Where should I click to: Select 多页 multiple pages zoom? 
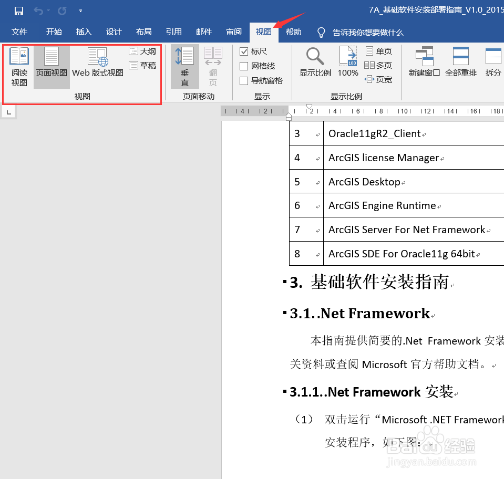[x=378, y=65]
